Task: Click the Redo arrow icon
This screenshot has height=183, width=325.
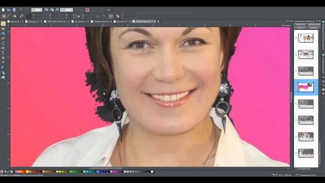Action: [x=27, y=10]
